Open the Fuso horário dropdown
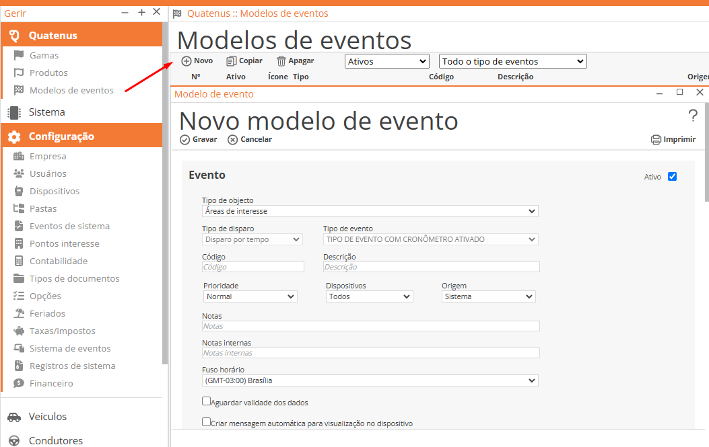The width and height of the screenshot is (709, 447). pyautogui.click(x=370, y=380)
